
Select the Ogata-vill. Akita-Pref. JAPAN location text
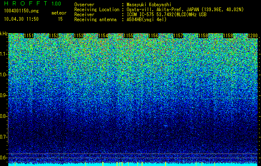pos(185,10)
